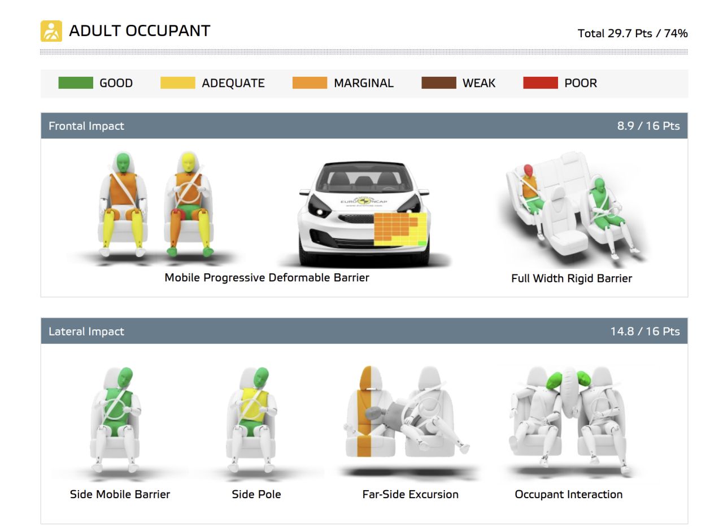The height and width of the screenshot is (532, 723).
Task: Click the 'Mobile Progressive Deformable Barrier' caption
Action: point(267,278)
